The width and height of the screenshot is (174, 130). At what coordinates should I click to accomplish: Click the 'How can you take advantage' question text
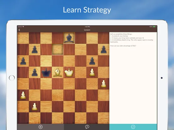(x=123, y=46)
